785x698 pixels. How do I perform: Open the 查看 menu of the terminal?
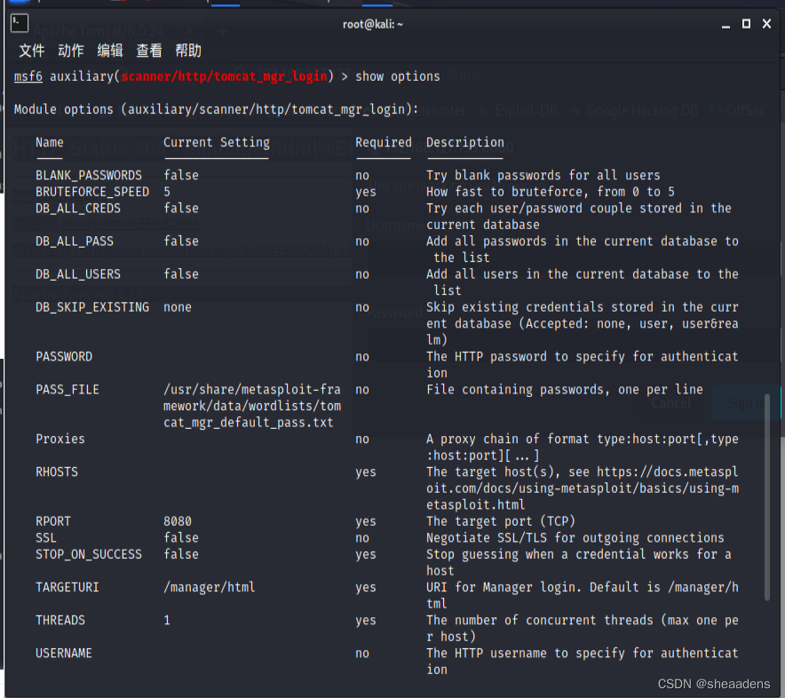tap(149, 51)
